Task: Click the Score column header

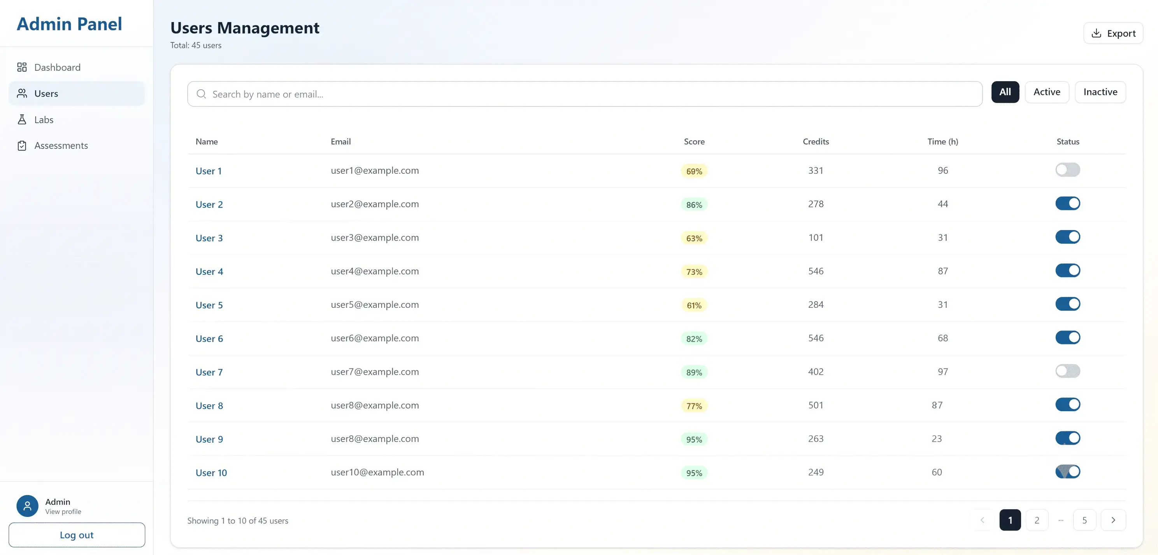Action: coord(694,141)
